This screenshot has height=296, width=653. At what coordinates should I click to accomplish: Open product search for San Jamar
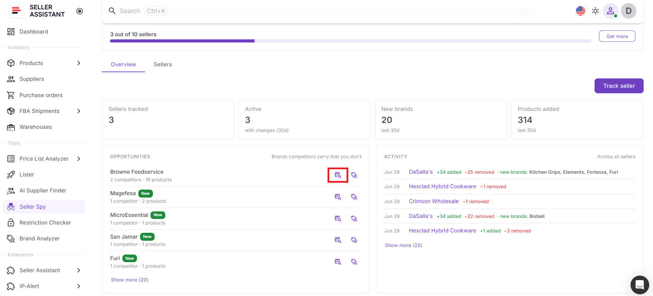[x=338, y=240]
